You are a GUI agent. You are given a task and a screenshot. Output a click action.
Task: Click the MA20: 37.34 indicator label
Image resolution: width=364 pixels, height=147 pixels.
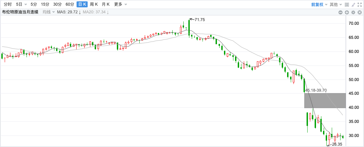96,12
